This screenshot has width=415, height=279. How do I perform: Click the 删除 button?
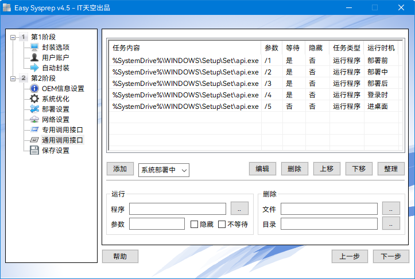tap(294, 169)
